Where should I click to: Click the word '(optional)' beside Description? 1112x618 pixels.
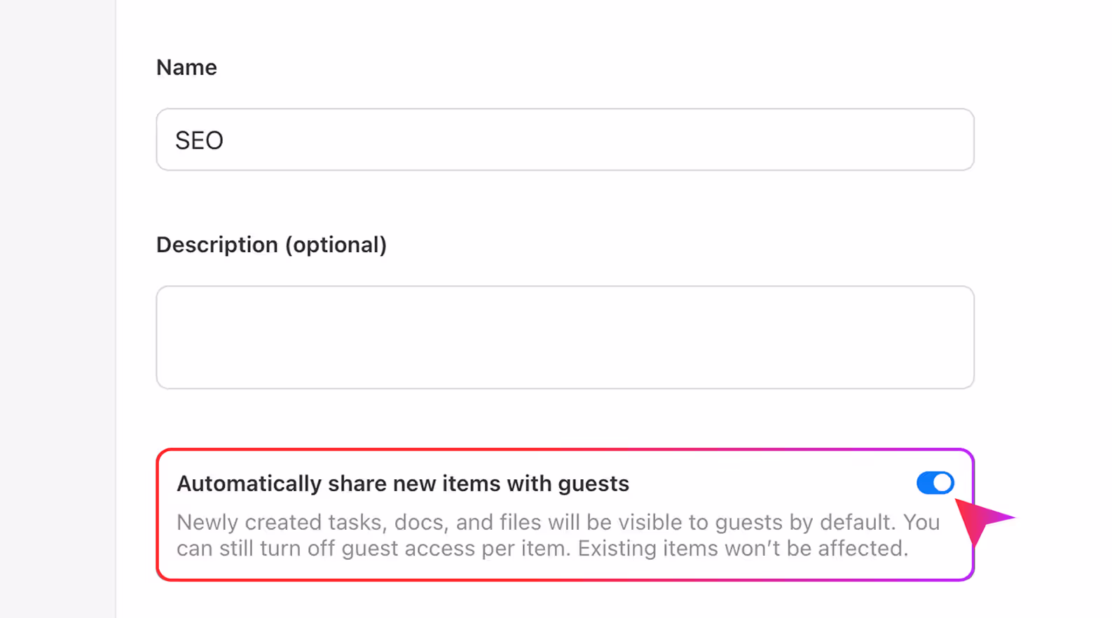[336, 245]
